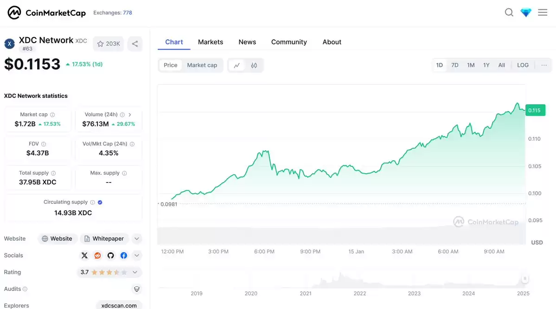
Task: Set chart range to 1Y
Action: tap(486, 65)
